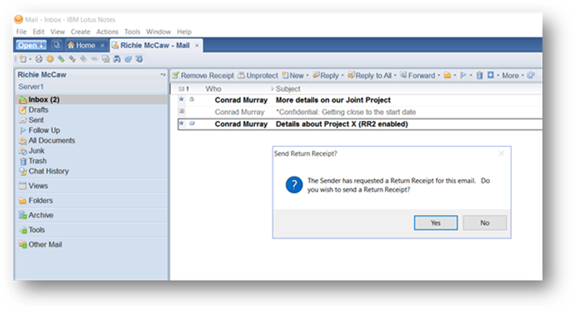Click Yes to send Return Receipt
The height and width of the screenshot is (312, 575).
click(x=436, y=223)
